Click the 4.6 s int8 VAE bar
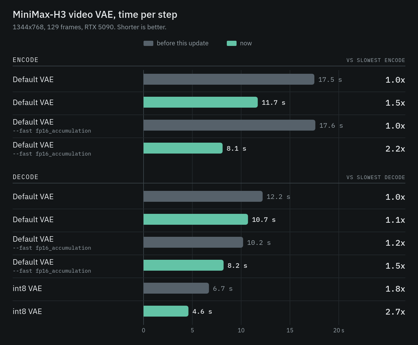 pos(166,311)
